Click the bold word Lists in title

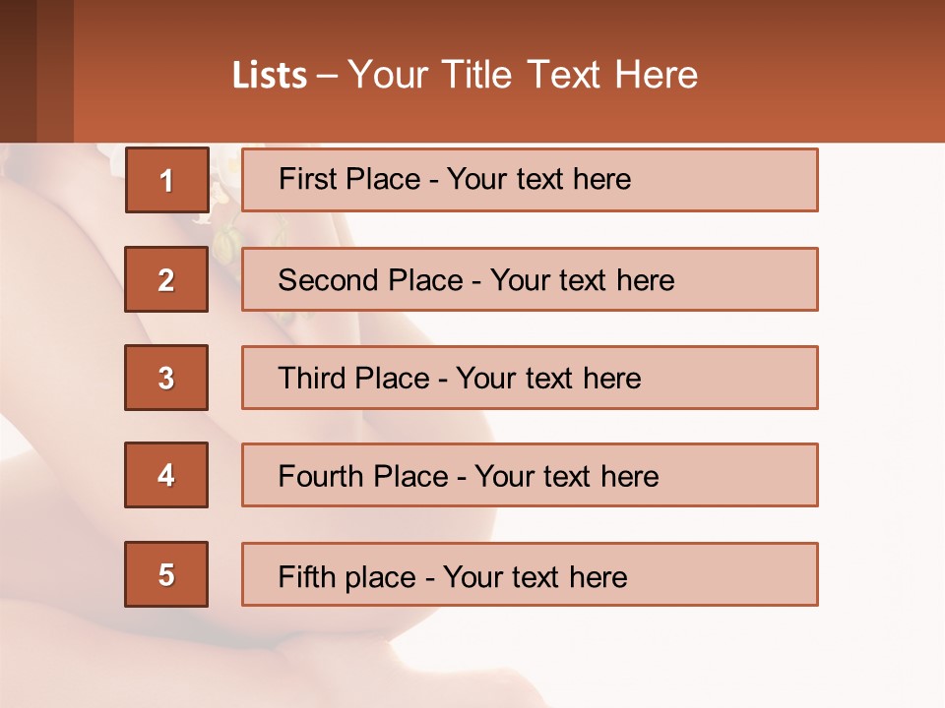270,76
